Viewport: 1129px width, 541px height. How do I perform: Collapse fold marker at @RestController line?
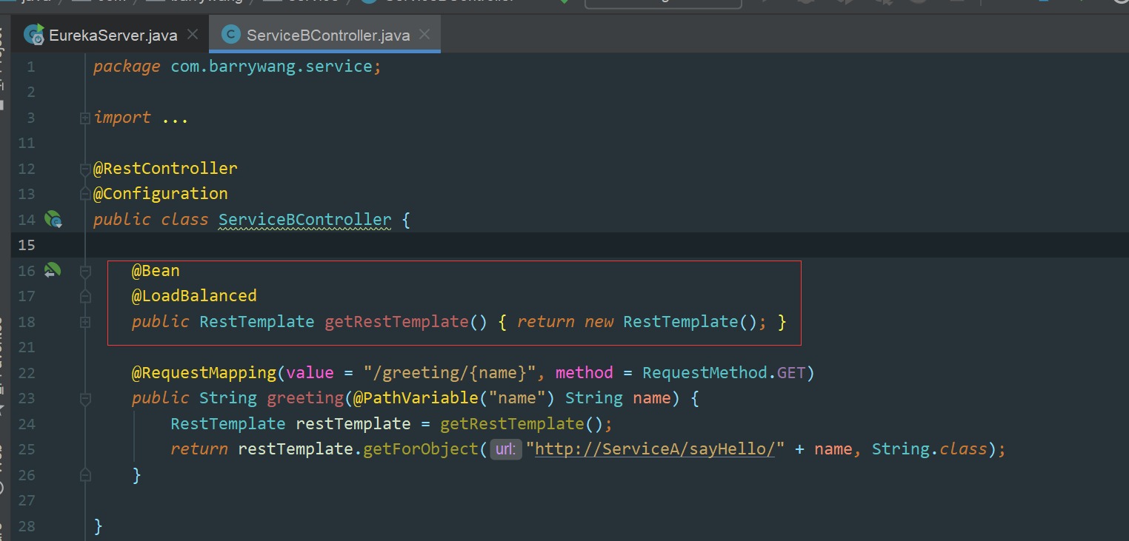(x=85, y=169)
